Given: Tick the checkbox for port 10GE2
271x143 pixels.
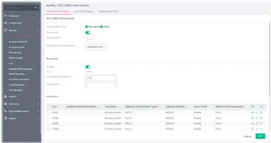Looking at the screenshot, I should (x=49, y=118).
